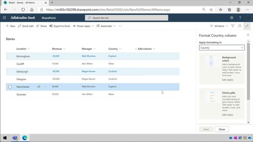Select the Choice pills format option

click(202, 93)
